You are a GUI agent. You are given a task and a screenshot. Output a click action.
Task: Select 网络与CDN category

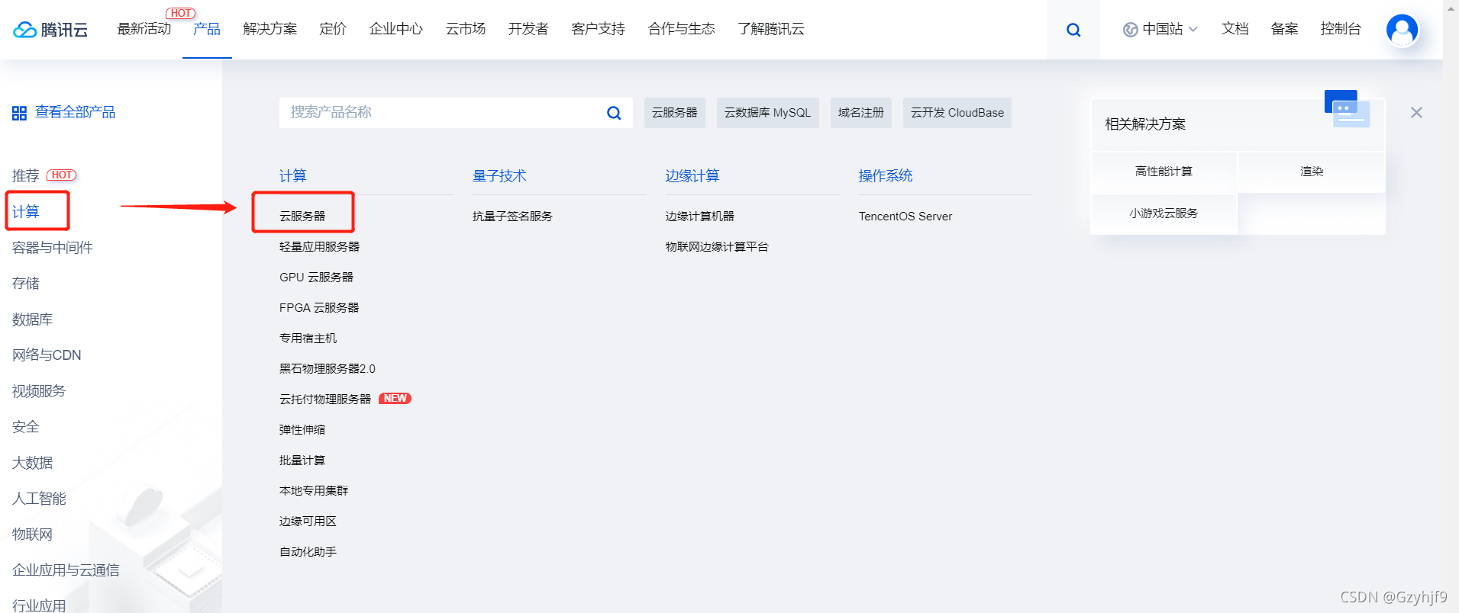click(47, 355)
